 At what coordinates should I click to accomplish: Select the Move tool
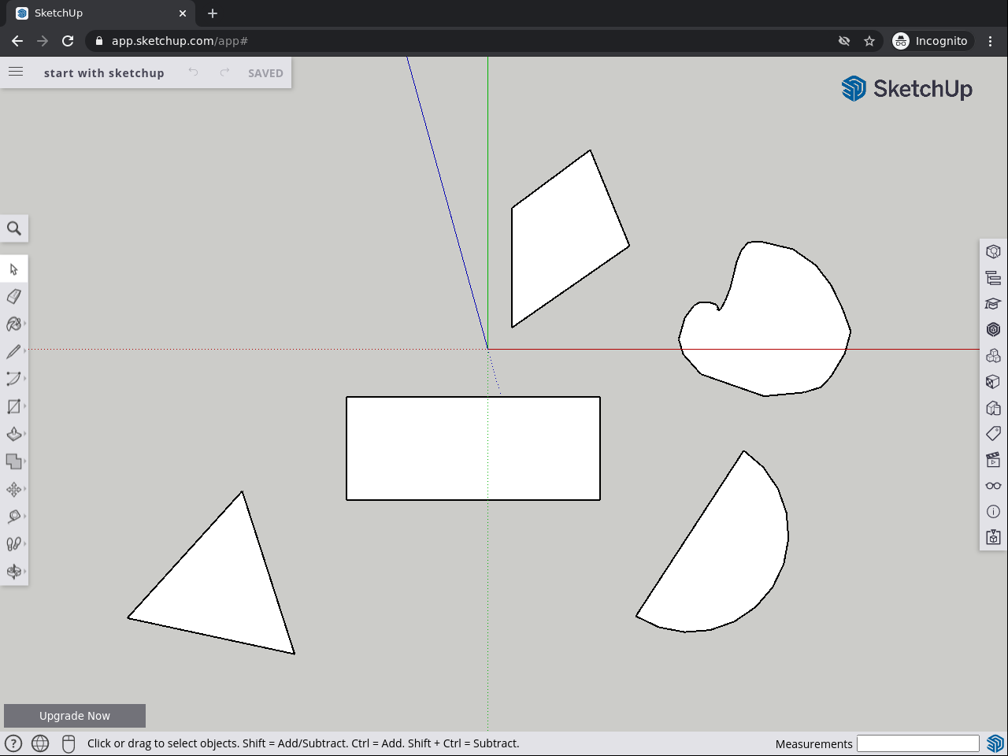(x=13, y=489)
